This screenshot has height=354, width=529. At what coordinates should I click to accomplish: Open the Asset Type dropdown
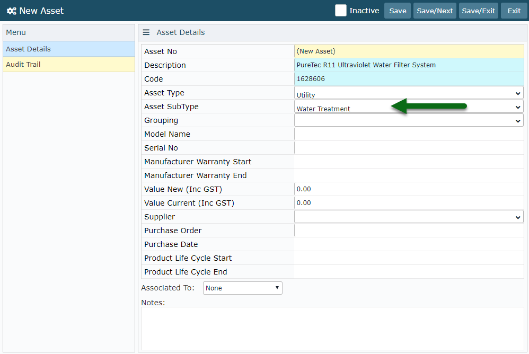point(409,93)
